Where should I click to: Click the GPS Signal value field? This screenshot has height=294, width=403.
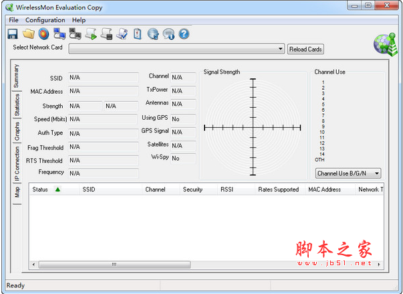[x=183, y=133]
